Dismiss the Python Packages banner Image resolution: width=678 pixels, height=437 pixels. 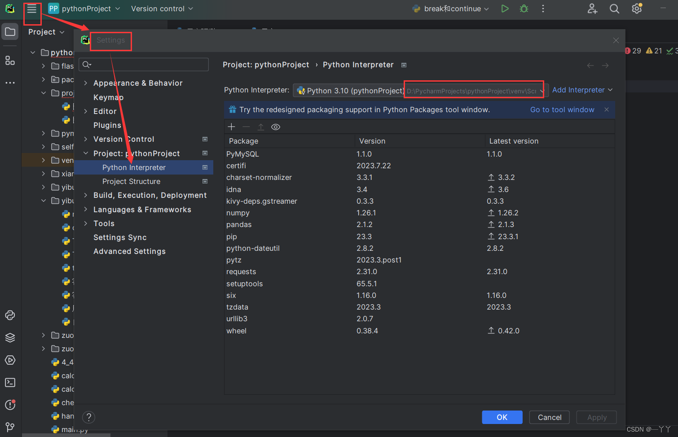point(607,109)
